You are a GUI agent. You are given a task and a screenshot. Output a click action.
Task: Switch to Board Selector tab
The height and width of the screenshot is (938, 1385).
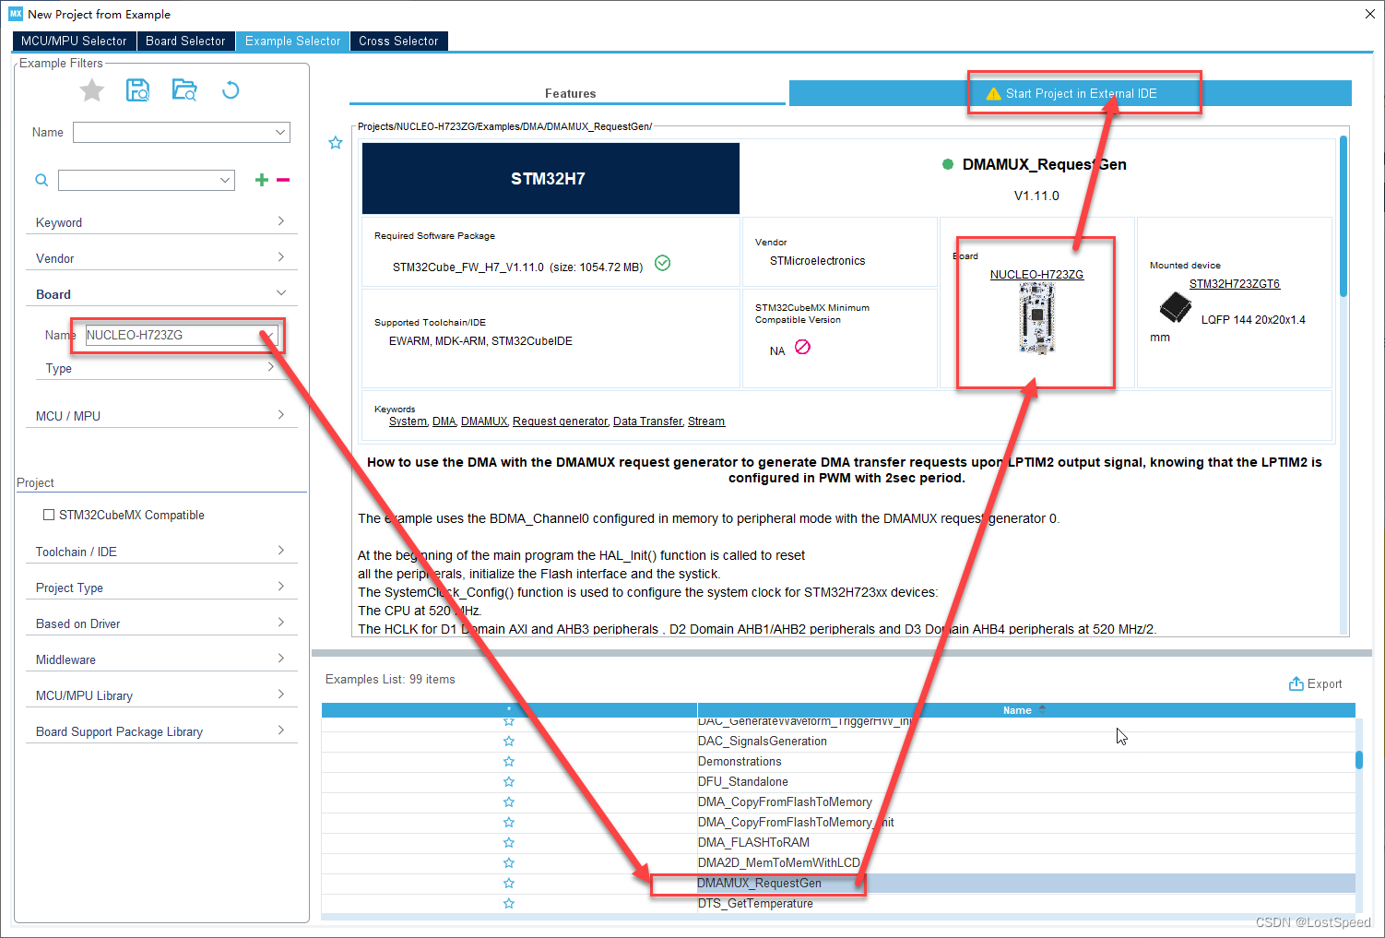coord(185,41)
